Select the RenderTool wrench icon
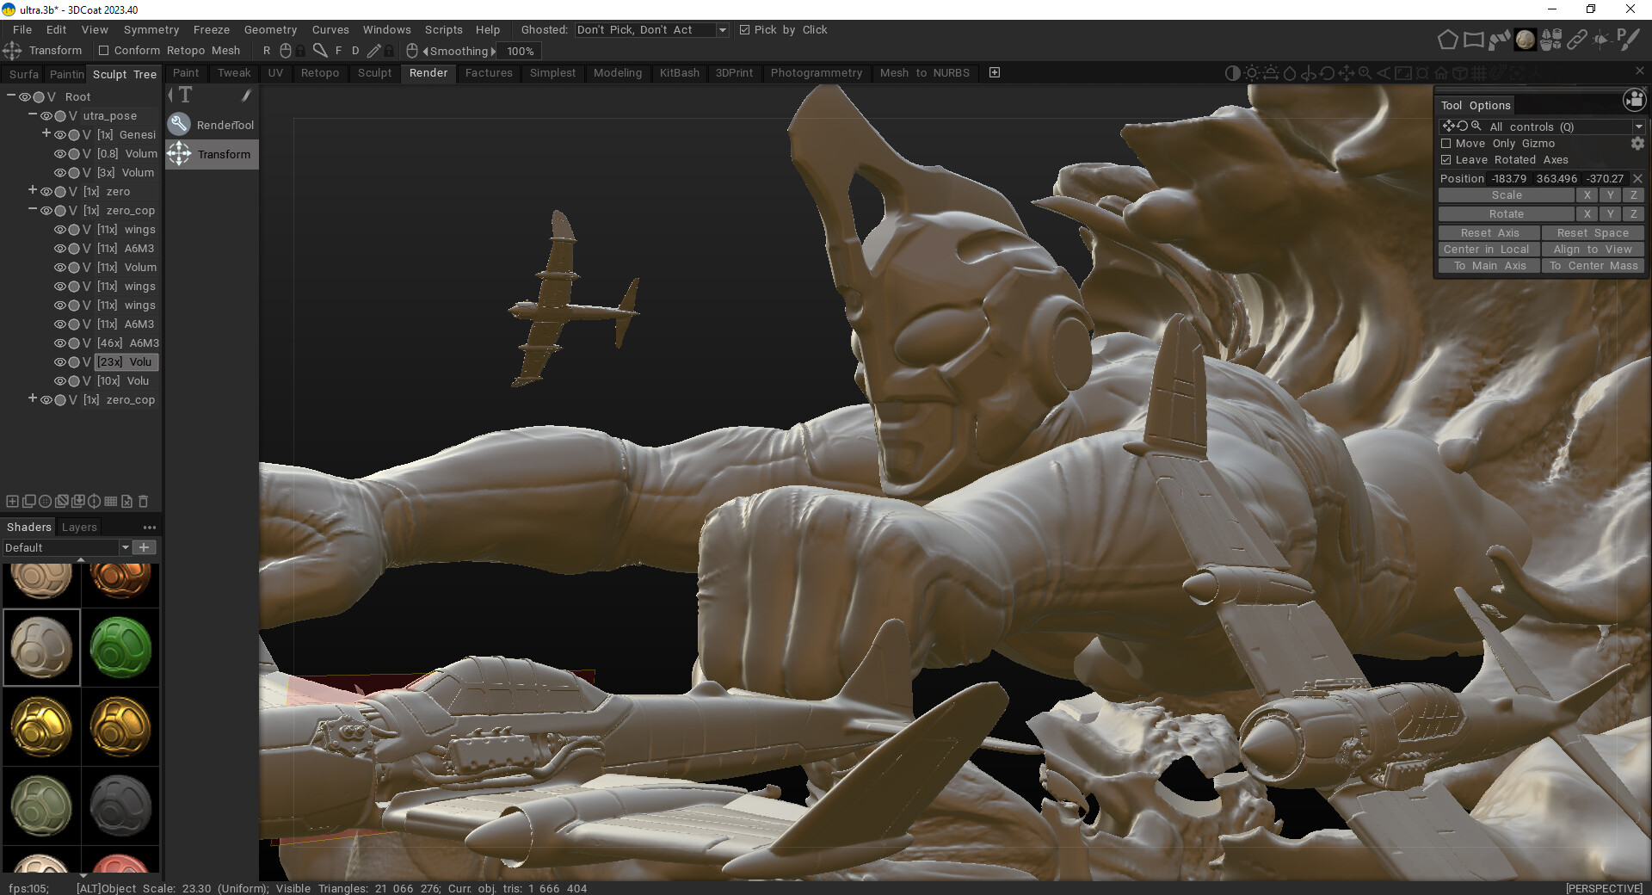The width and height of the screenshot is (1652, 895). point(179,125)
